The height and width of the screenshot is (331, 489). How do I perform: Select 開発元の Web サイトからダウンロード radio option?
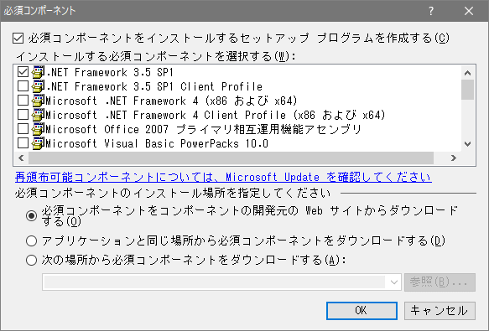(32, 215)
